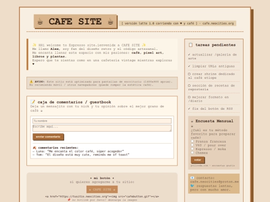Click the memo pencil icon beside guestbook heading
The image size is (270, 202).
click(32, 102)
